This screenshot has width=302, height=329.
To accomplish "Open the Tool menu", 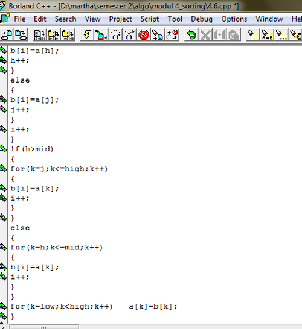I will 175,19.
